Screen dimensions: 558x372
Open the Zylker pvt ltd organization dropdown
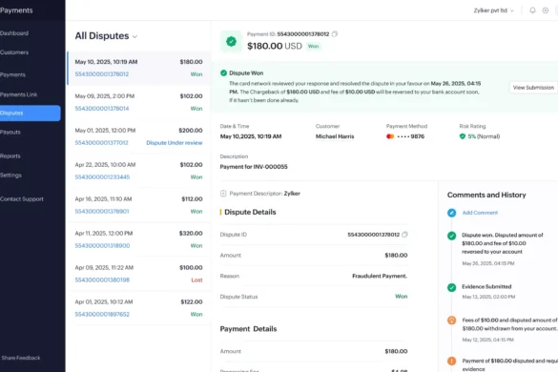pos(493,10)
